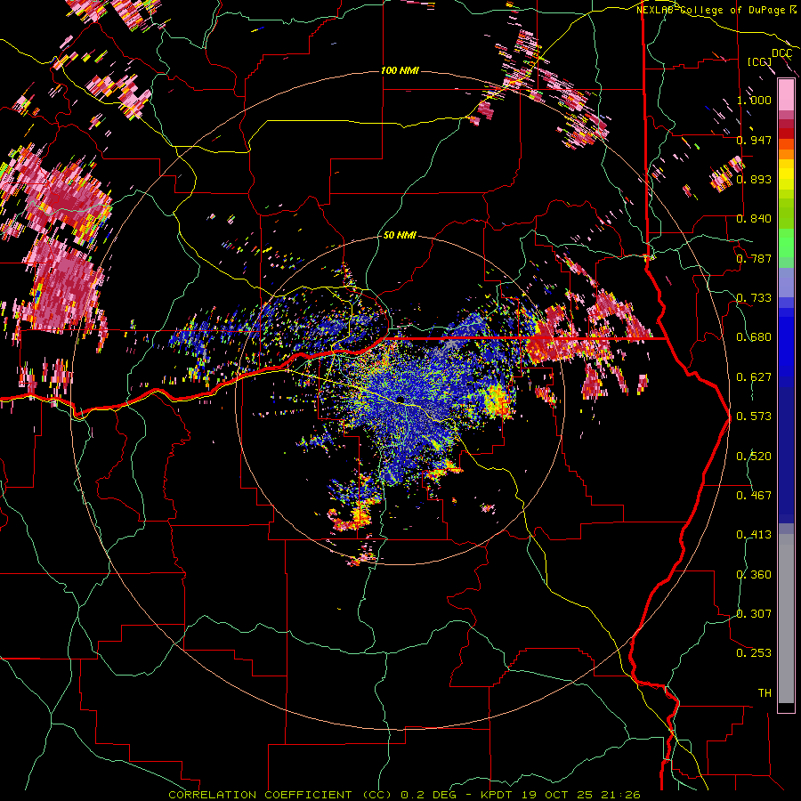Select the 0.360 legend value
Screen dimensions: 801x801
[754, 575]
